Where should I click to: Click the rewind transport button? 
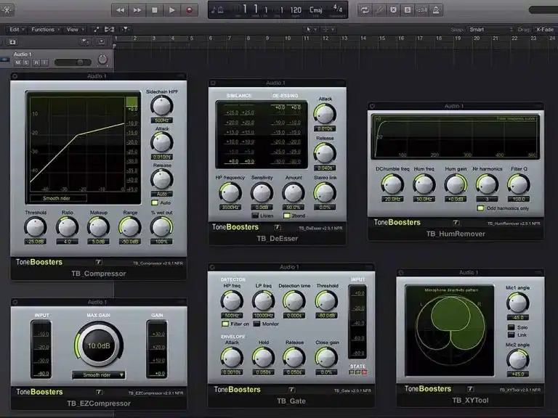click(x=121, y=10)
